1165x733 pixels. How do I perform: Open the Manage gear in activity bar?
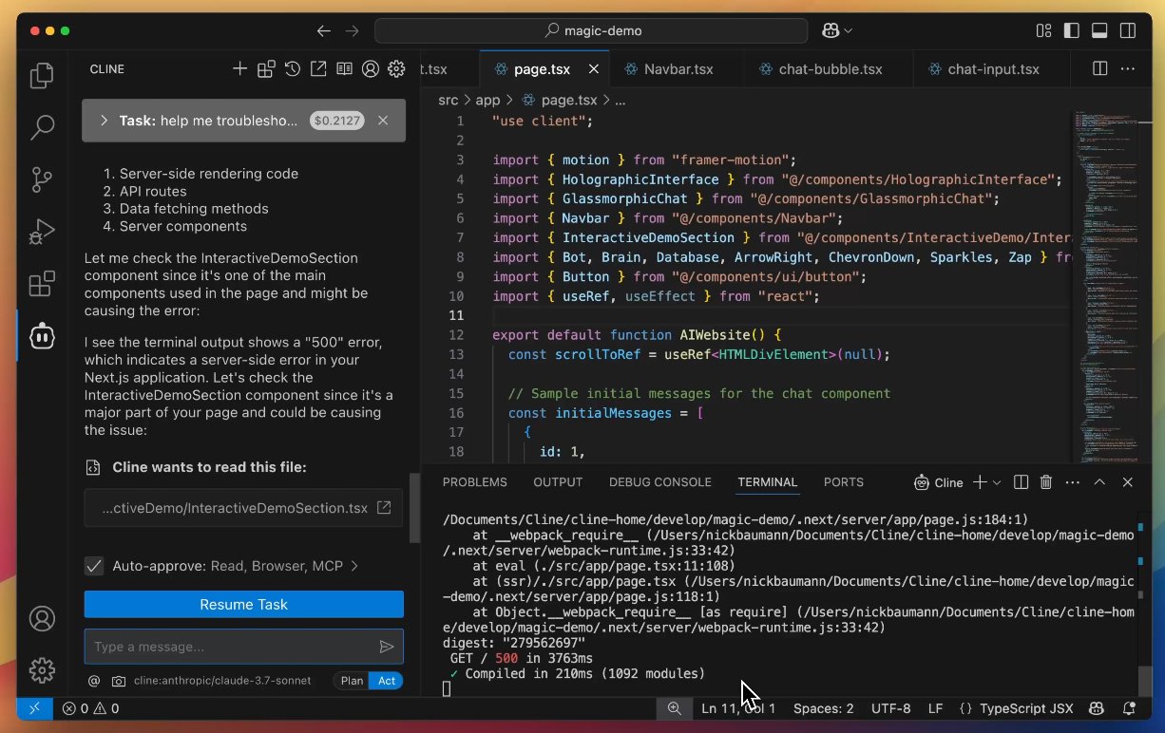click(42, 670)
